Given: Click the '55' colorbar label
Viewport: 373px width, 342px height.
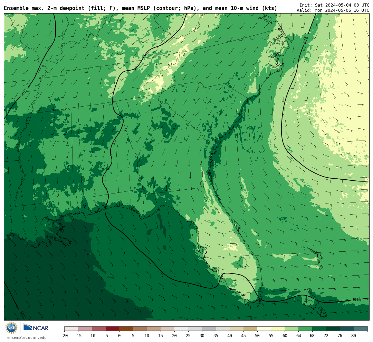Looking at the screenshot, I should (271, 335).
